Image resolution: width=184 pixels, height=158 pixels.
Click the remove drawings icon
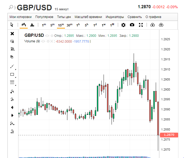click(x=12, y=41)
